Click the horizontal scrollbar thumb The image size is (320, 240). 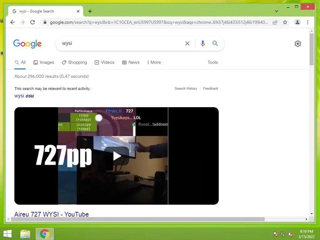click(138, 219)
